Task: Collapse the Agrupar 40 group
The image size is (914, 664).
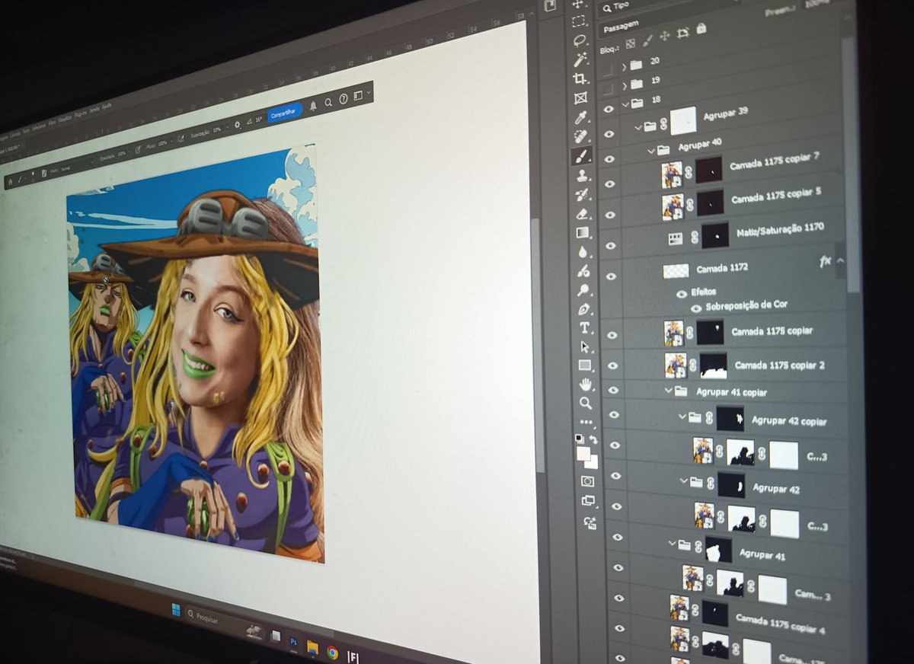Action: [x=651, y=151]
